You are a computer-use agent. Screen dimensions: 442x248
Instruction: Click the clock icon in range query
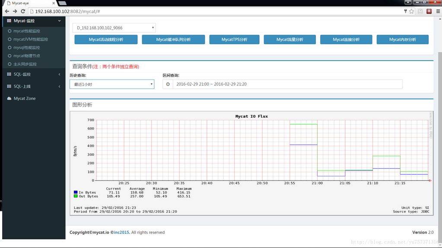[x=168, y=84]
